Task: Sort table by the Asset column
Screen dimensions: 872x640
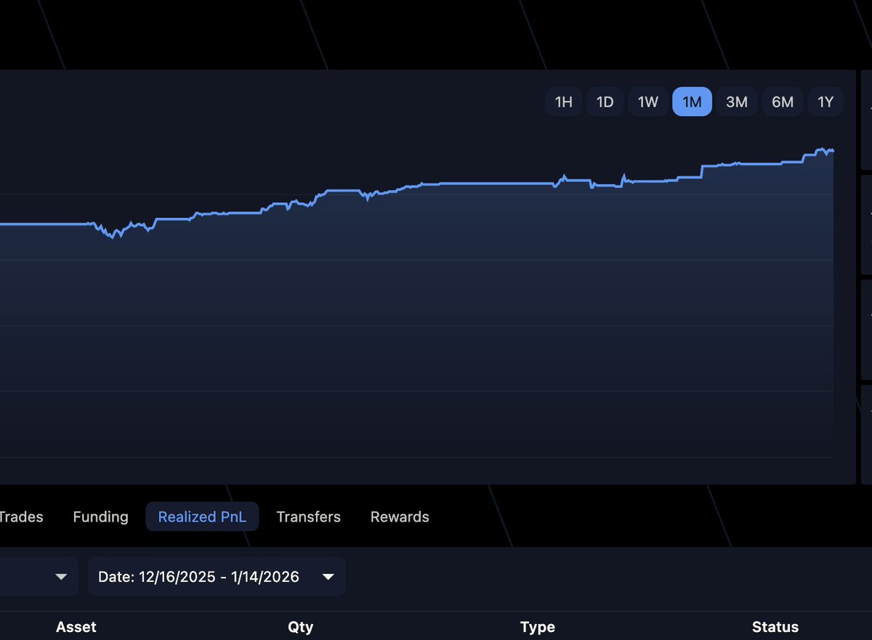Action: [76, 626]
